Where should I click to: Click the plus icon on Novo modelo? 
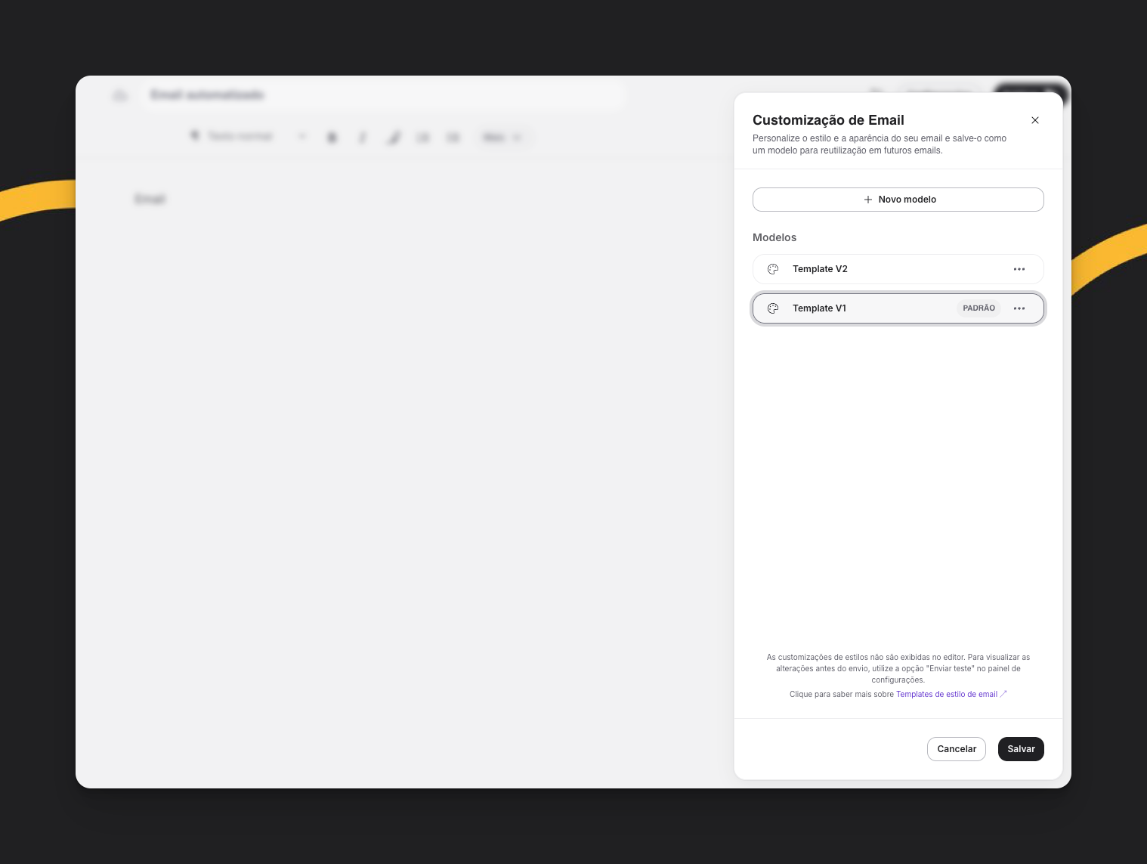click(868, 200)
